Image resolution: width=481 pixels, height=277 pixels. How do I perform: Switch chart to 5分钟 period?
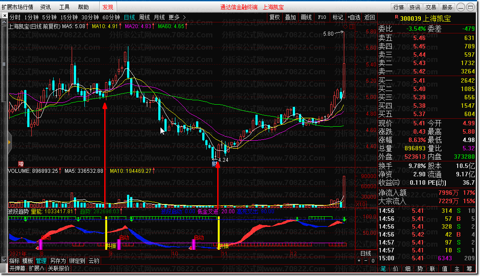click(x=49, y=18)
